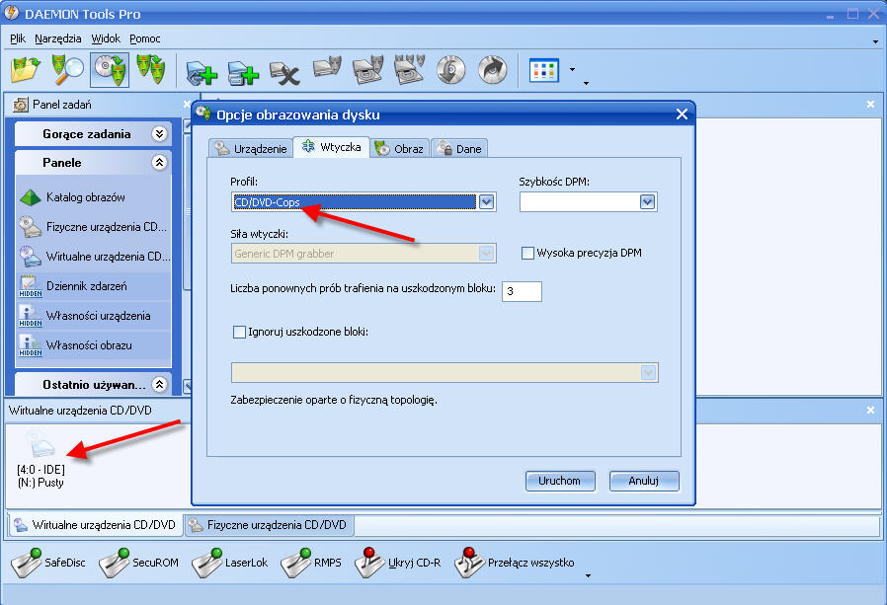
Task: Click the disc imaging toolbar icon
Action: [x=110, y=70]
